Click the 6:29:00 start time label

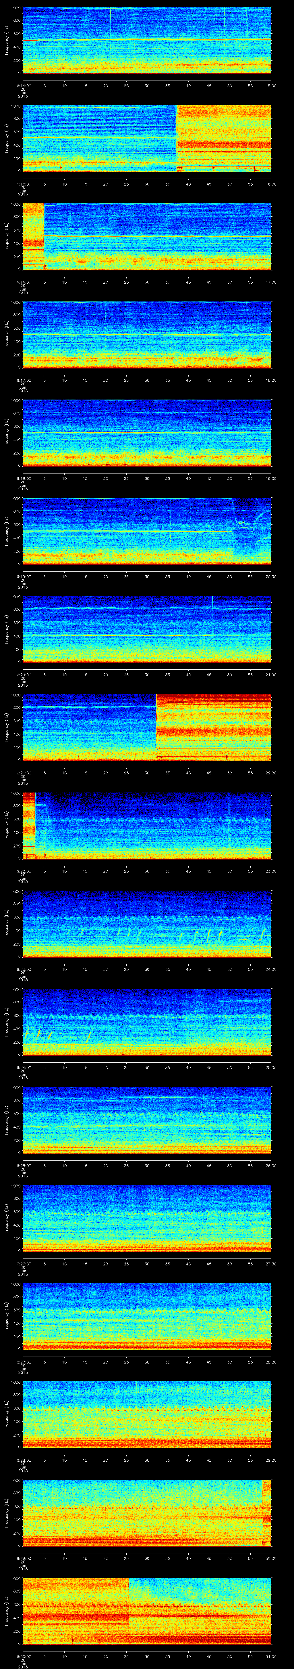[x=23, y=1558]
